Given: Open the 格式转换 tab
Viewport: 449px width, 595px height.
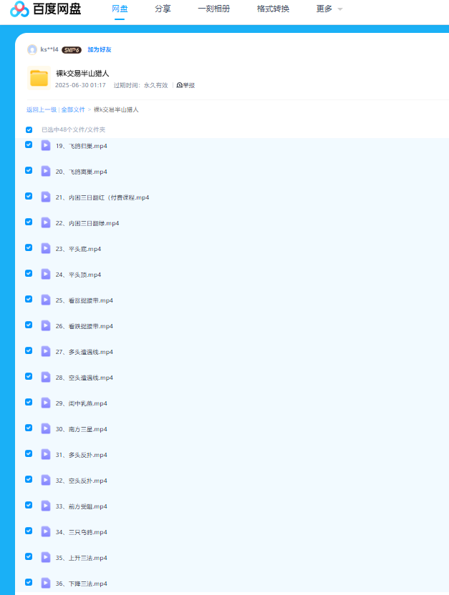Looking at the screenshot, I should click(273, 9).
